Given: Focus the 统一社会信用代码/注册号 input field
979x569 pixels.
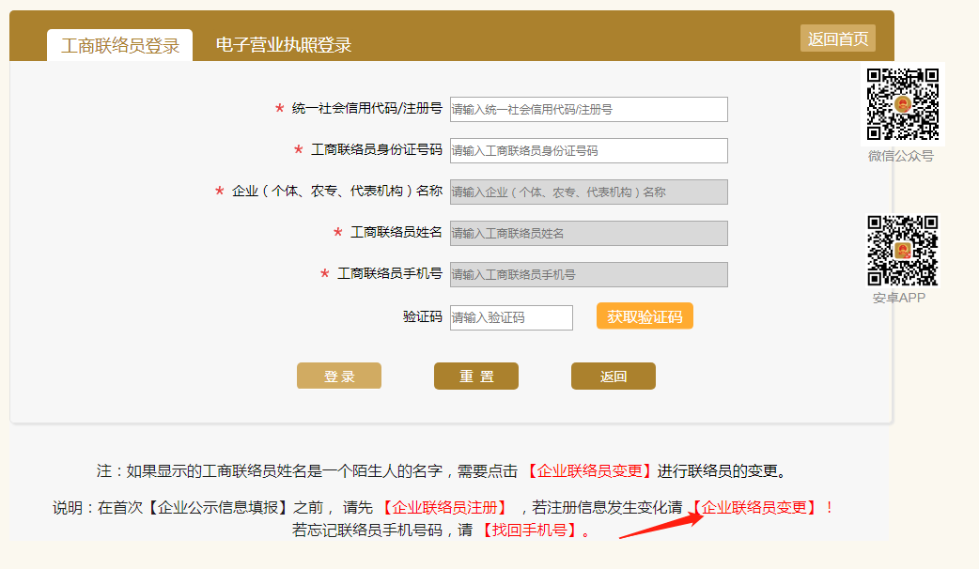Looking at the screenshot, I should point(589,109).
